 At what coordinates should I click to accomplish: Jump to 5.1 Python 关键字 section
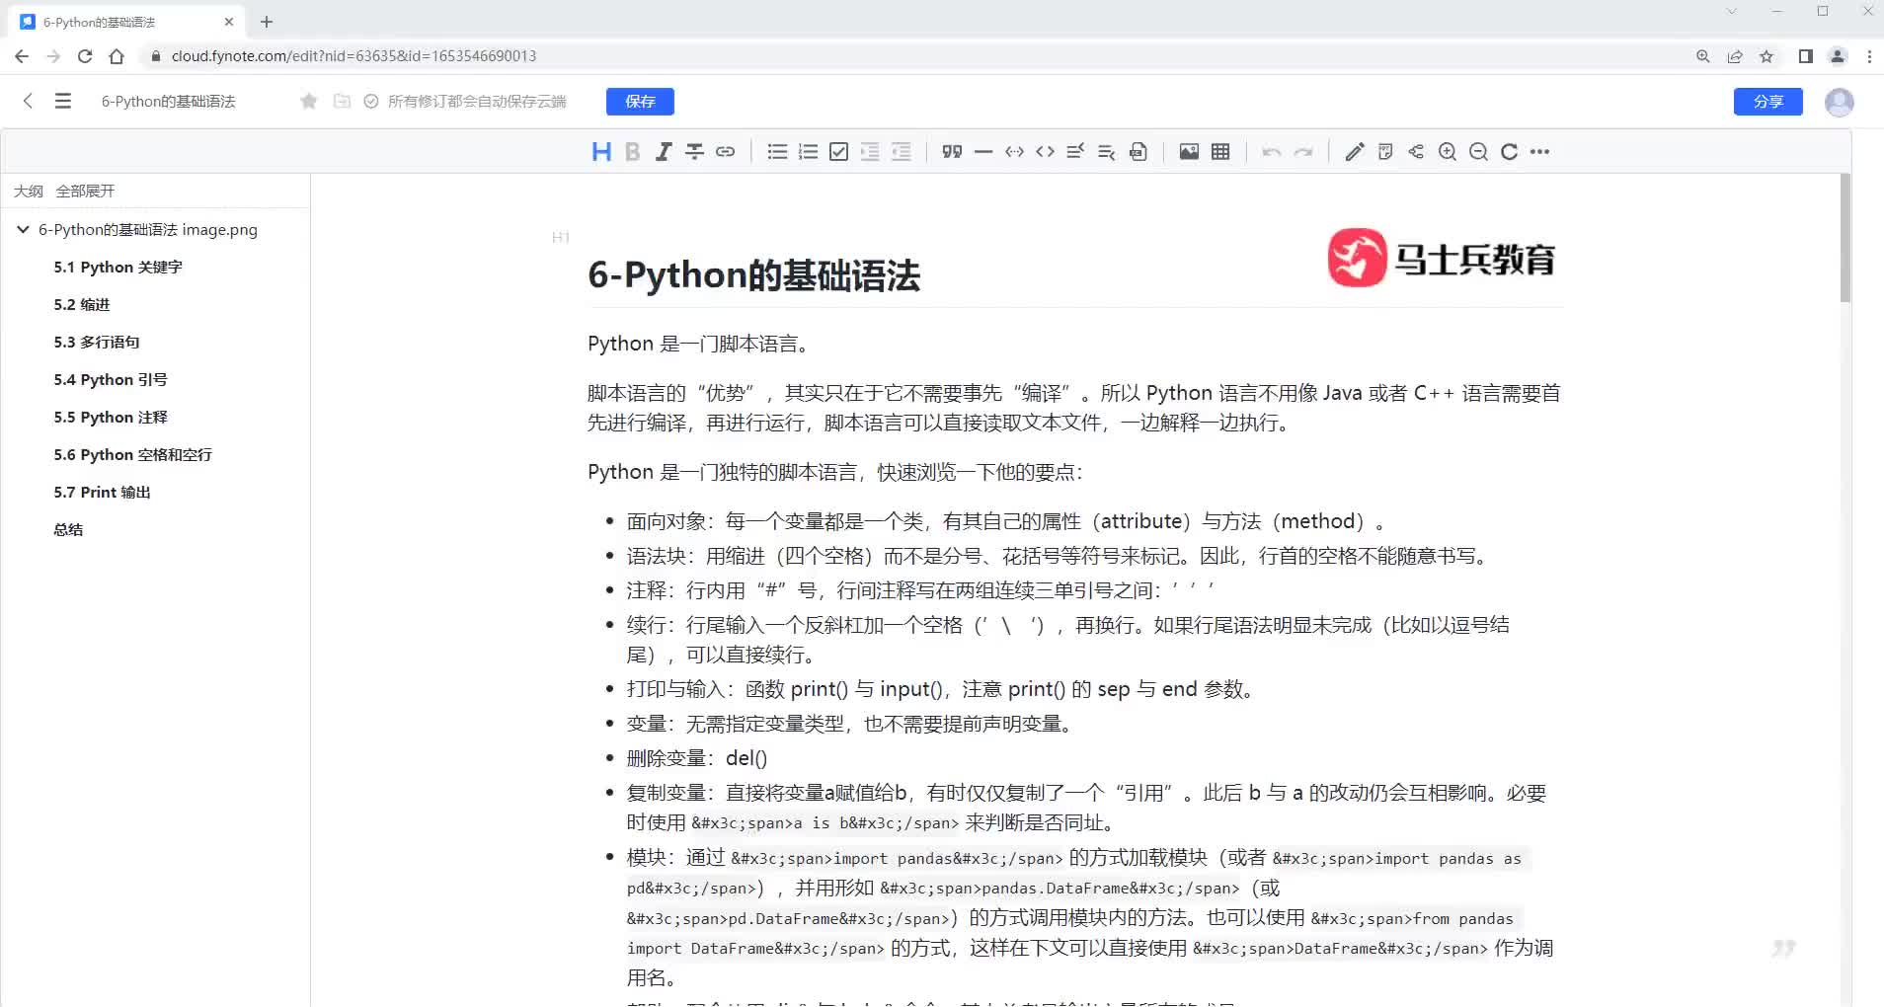point(118,268)
